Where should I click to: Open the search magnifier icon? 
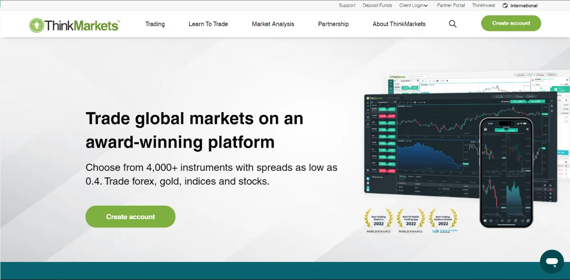coord(453,24)
